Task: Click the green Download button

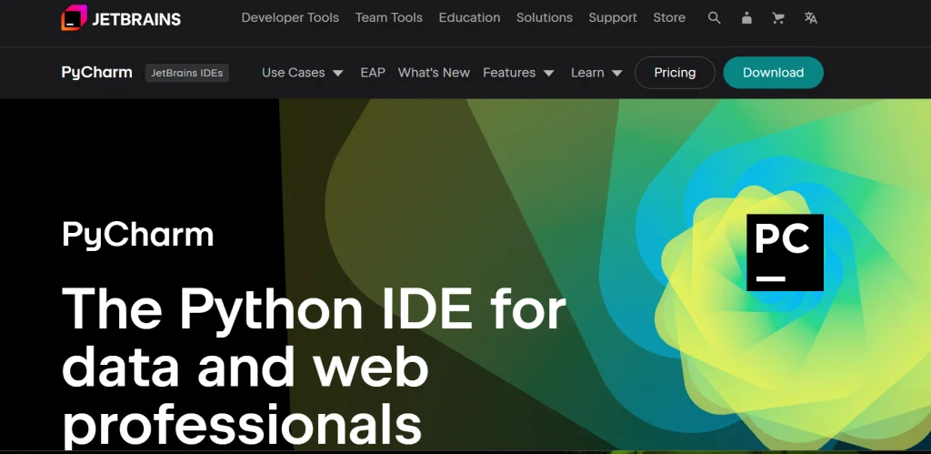Action: coord(773,73)
